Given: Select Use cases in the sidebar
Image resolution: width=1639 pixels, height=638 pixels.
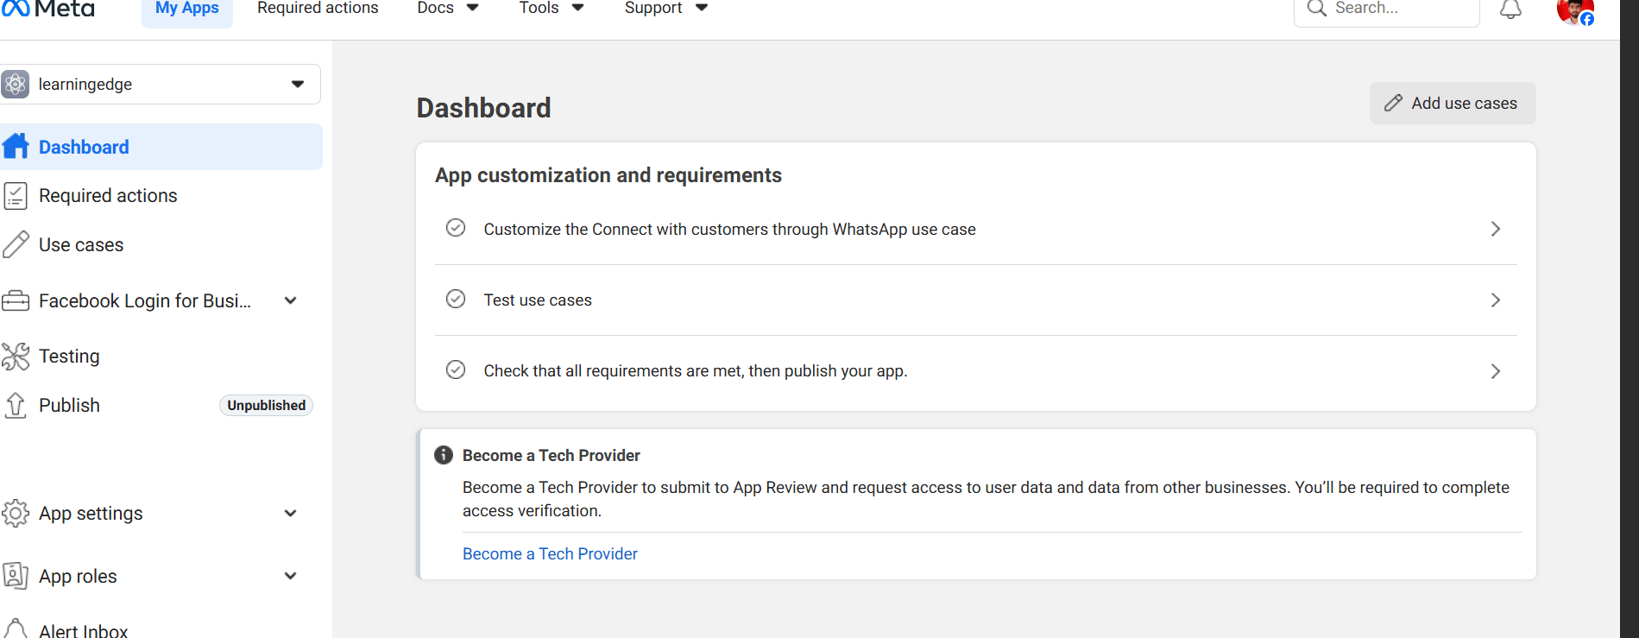Looking at the screenshot, I should [161, 244].
